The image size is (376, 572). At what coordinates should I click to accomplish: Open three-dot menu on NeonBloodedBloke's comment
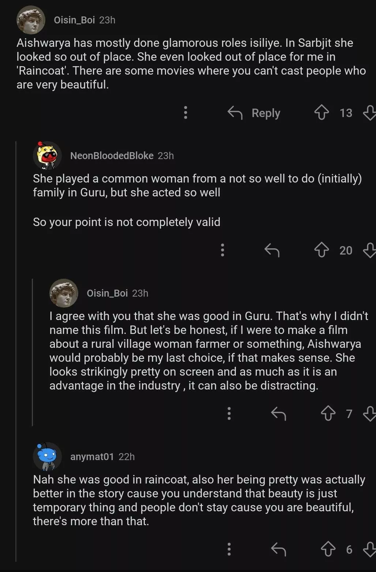[222, 250]
